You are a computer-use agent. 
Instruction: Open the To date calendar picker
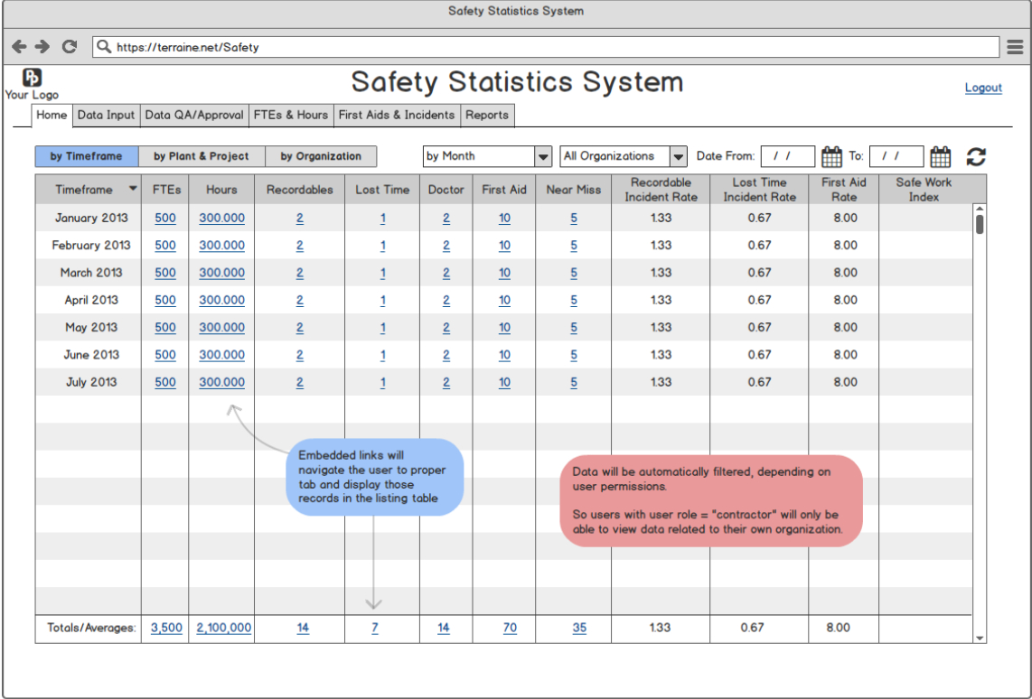coord(940,157)
